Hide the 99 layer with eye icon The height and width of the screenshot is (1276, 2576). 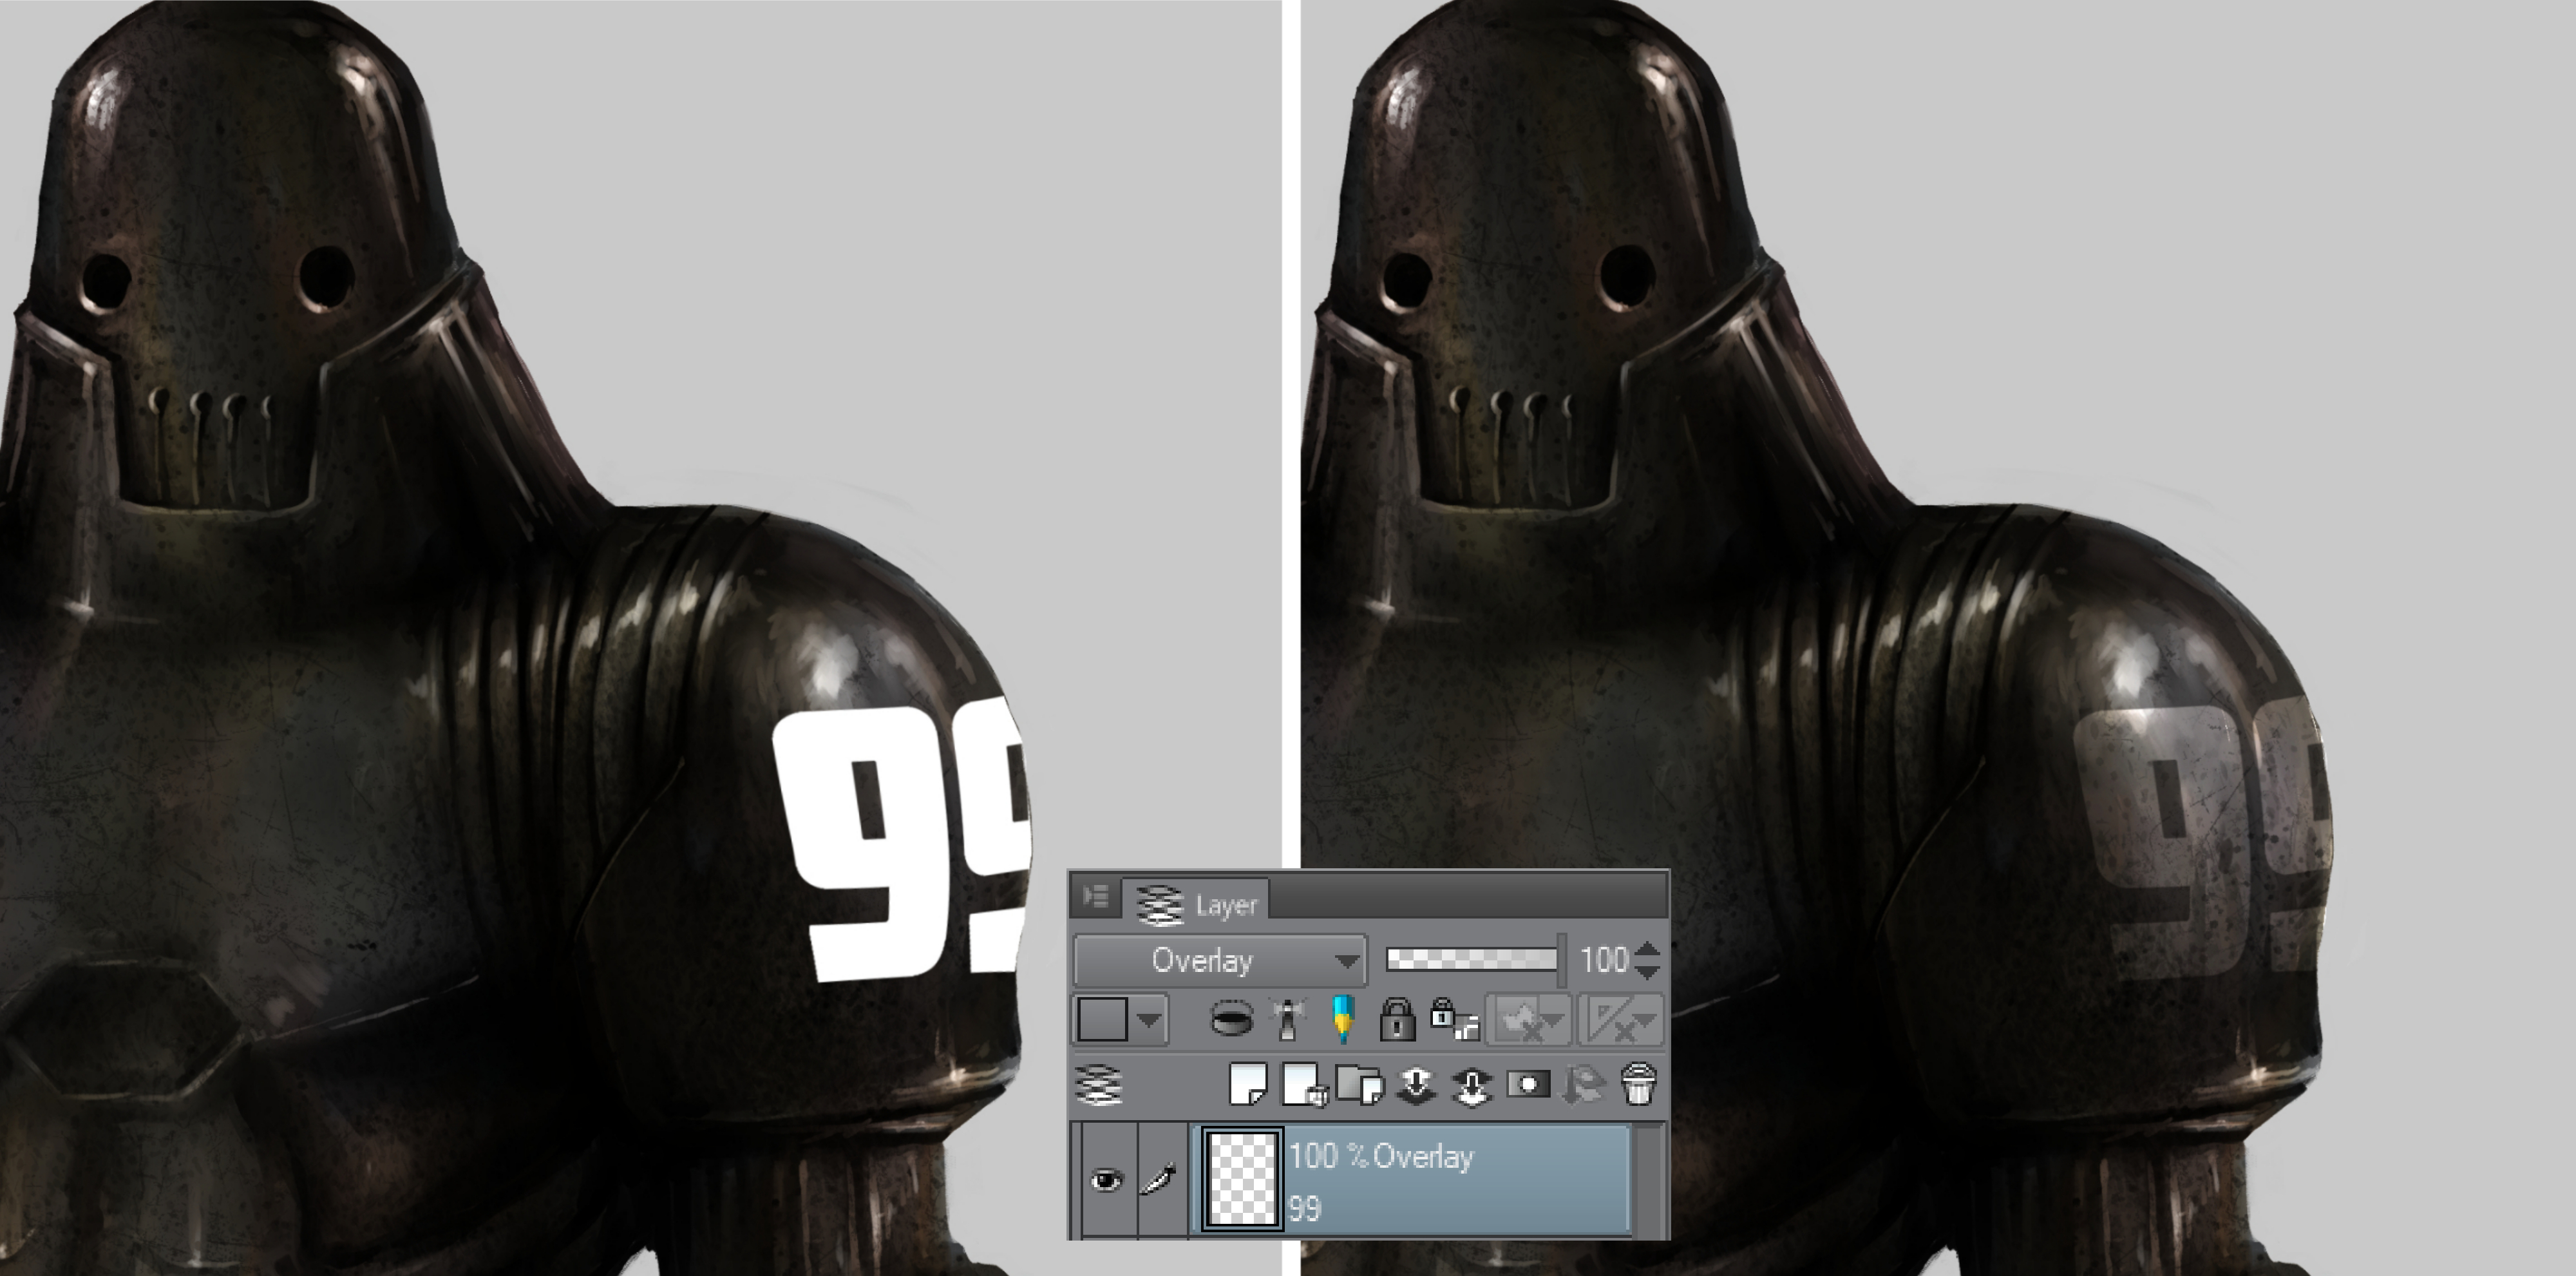coord(1106,1181)
